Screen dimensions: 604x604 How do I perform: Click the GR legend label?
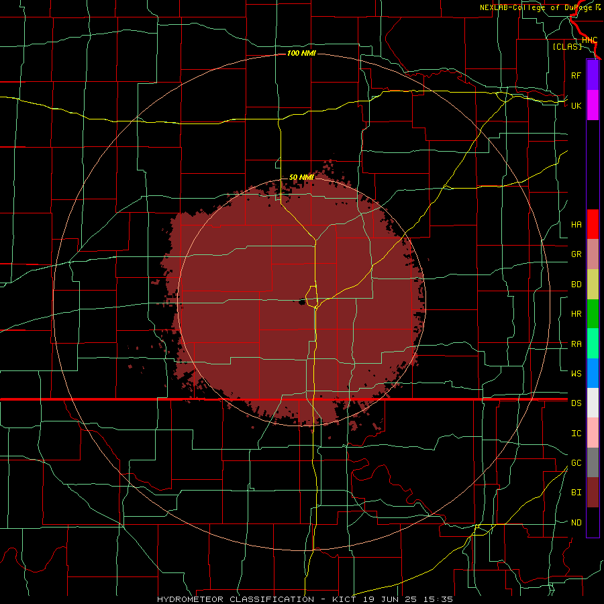pos(576,254)
